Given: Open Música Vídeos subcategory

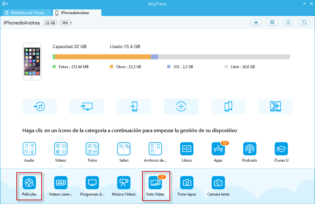Looking at the screenshot, I should [124, 186].
